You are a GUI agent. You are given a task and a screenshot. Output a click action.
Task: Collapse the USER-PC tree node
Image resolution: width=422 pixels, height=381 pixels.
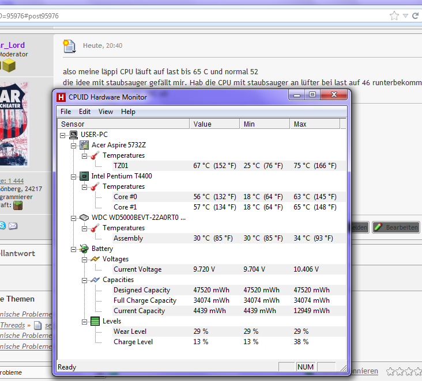[x=63, y=135]
